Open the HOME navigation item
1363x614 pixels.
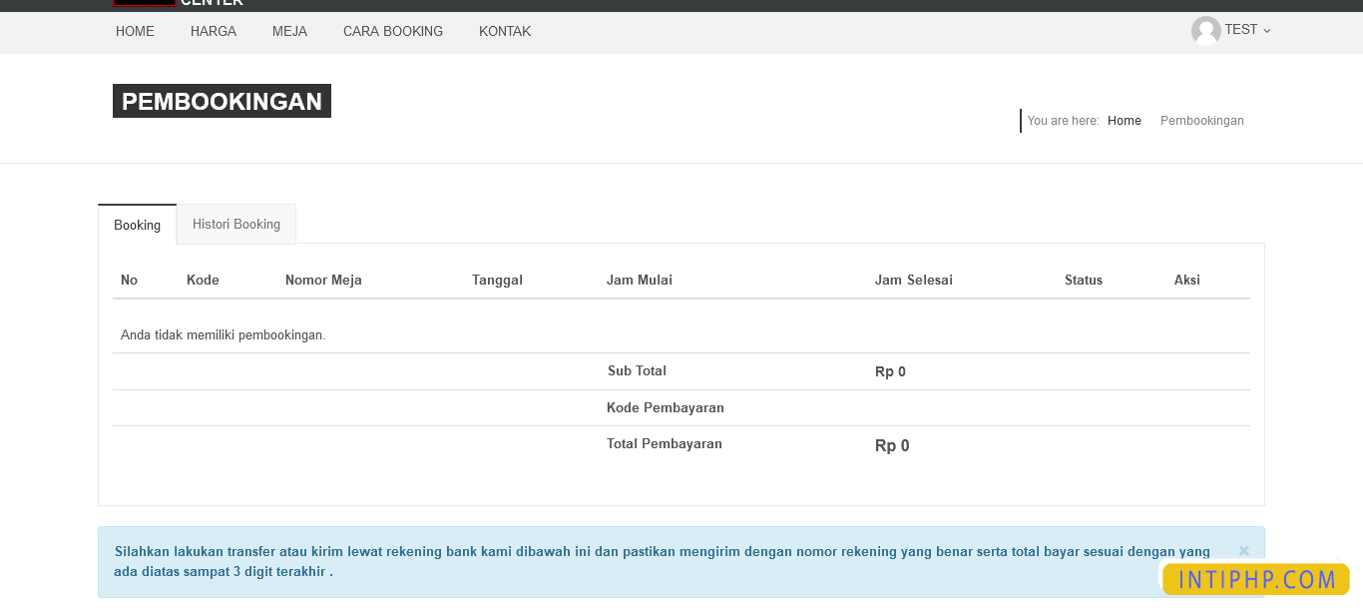point(135,32)
